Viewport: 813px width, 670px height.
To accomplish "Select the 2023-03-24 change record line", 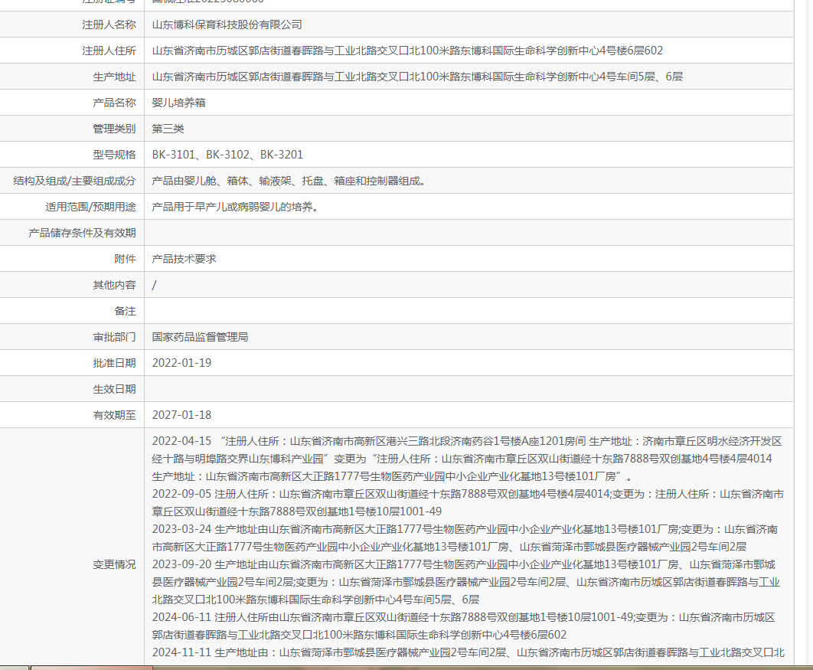I will point(465,538).
